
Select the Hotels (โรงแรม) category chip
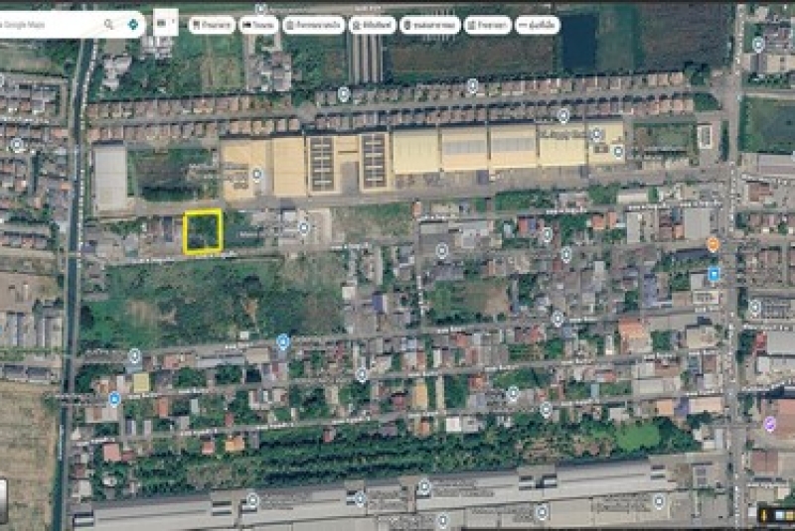pyautogui.click(x=259, y=25)
